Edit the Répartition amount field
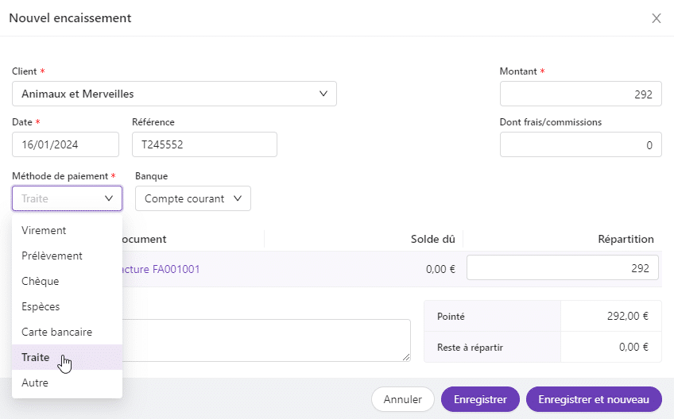674x419 pixels. point(562,268)
